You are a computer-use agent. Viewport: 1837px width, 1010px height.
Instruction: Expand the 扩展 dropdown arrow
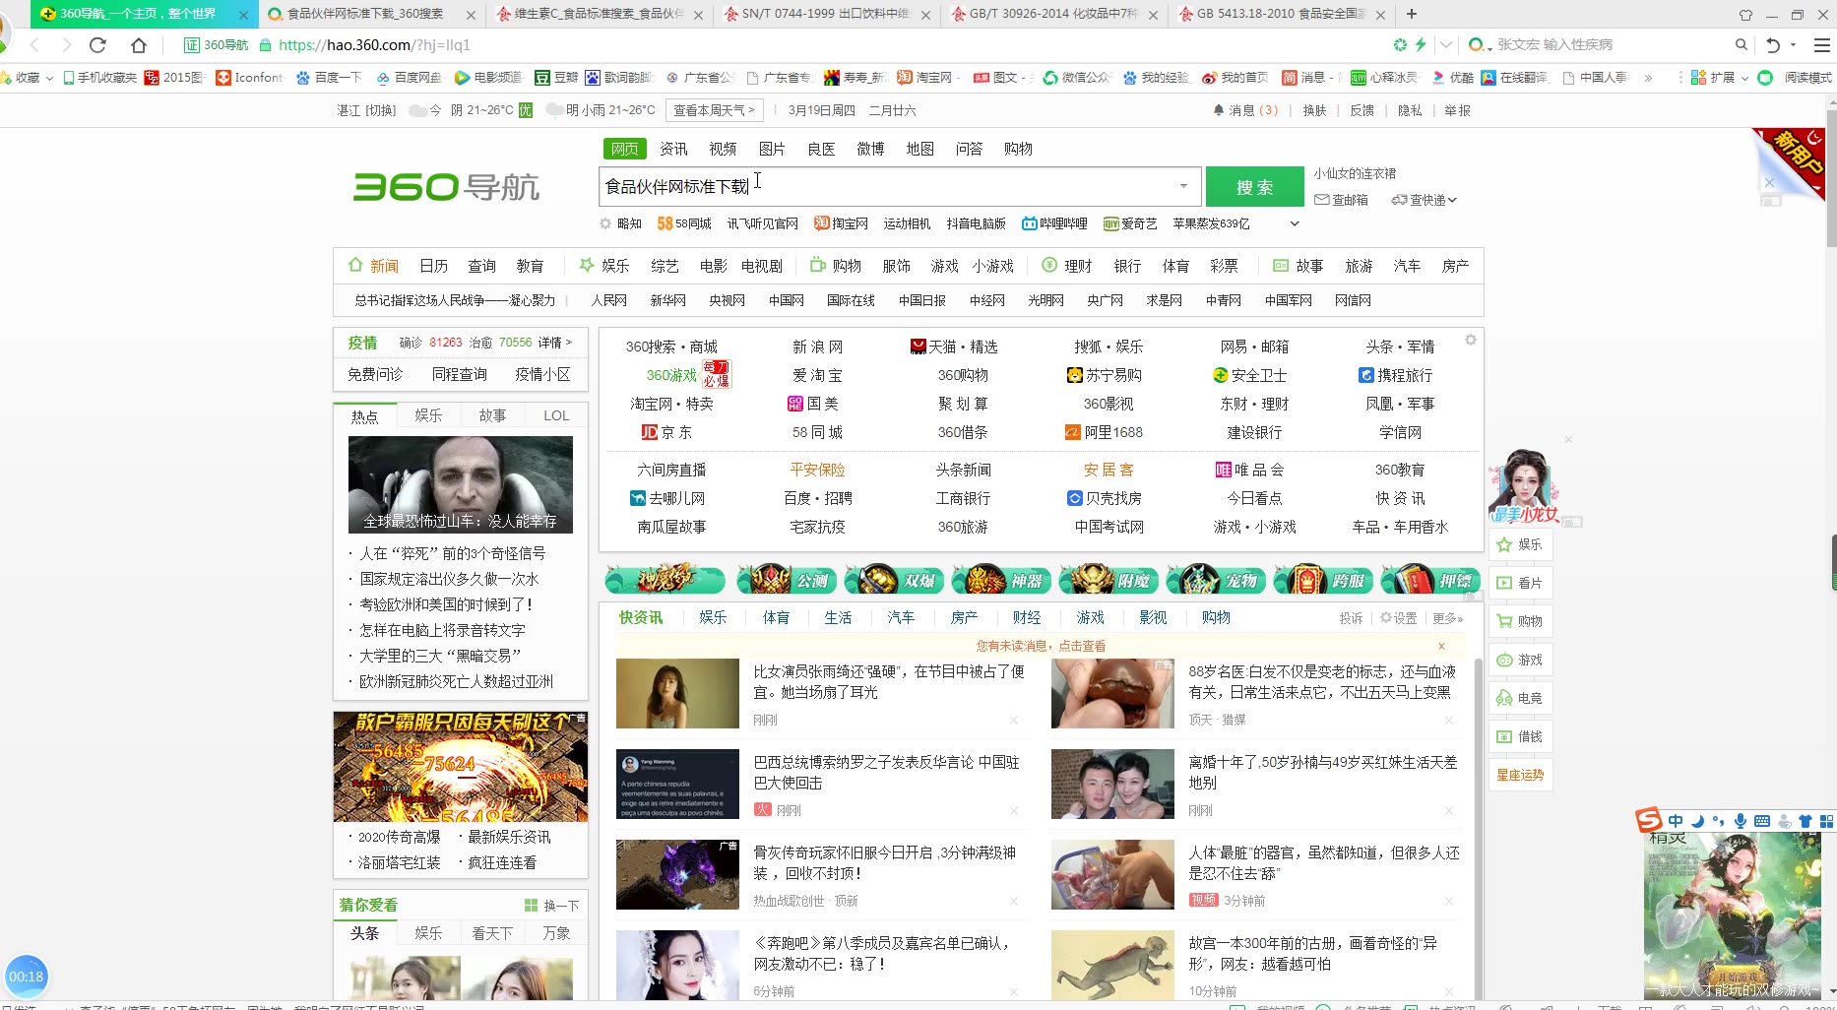[1744, 78]
